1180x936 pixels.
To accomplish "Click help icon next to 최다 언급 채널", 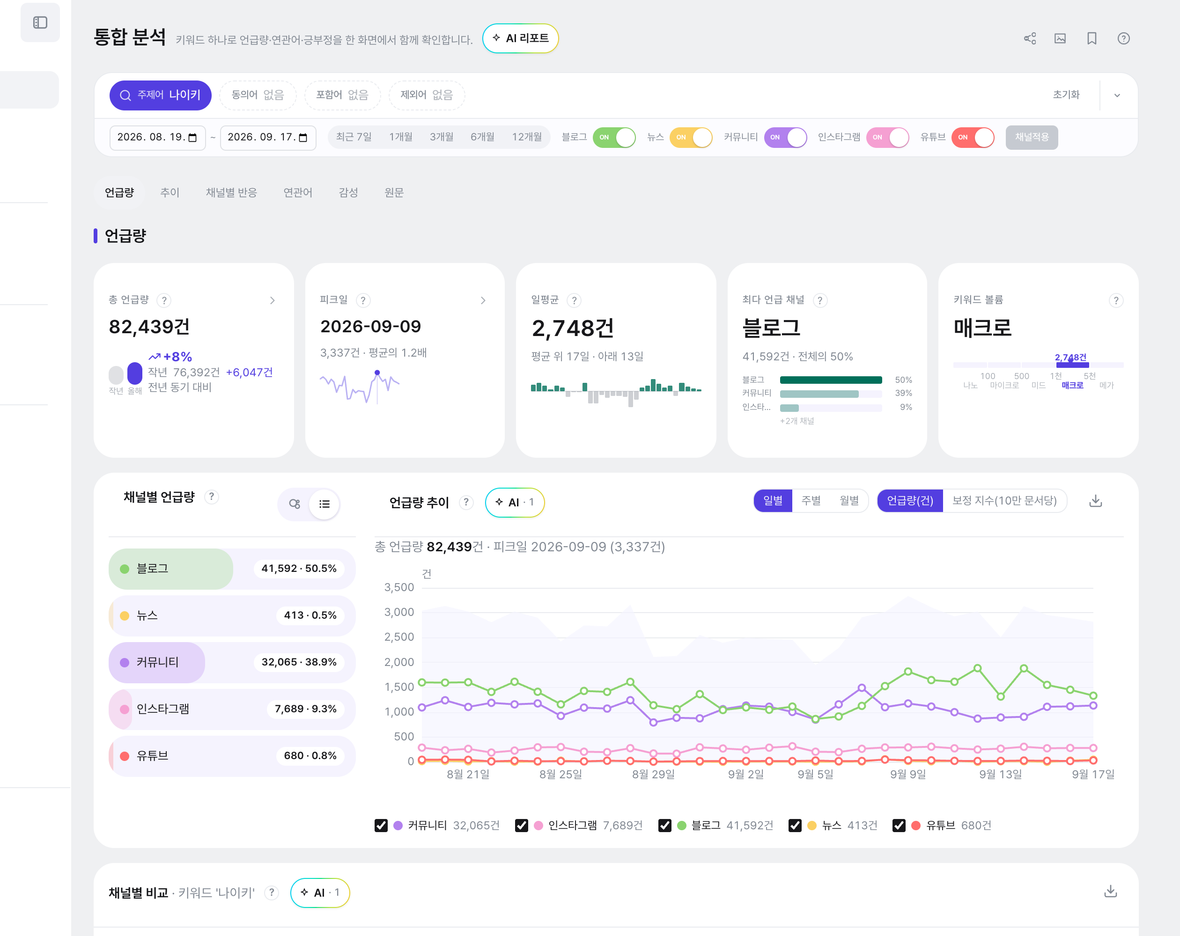I will (820, 300).
